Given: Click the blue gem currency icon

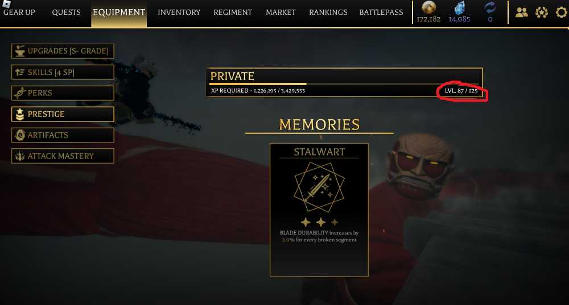Looking at the screenshot, I should [x=459, y=7].
